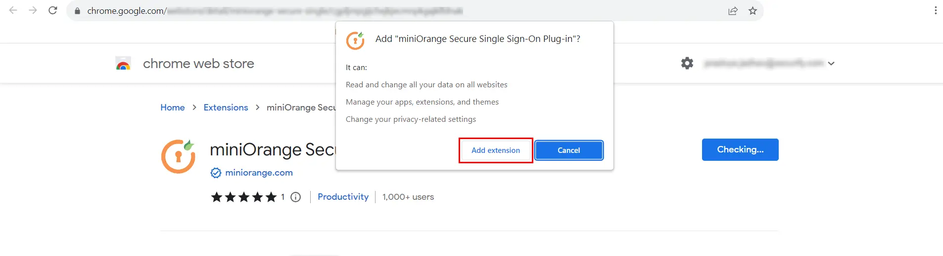
Task: Reload the page with the refresh icon
Action: pyautogui.click(x=53, y=10)
